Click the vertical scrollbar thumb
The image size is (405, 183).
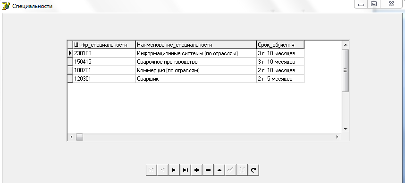point(346,70)
